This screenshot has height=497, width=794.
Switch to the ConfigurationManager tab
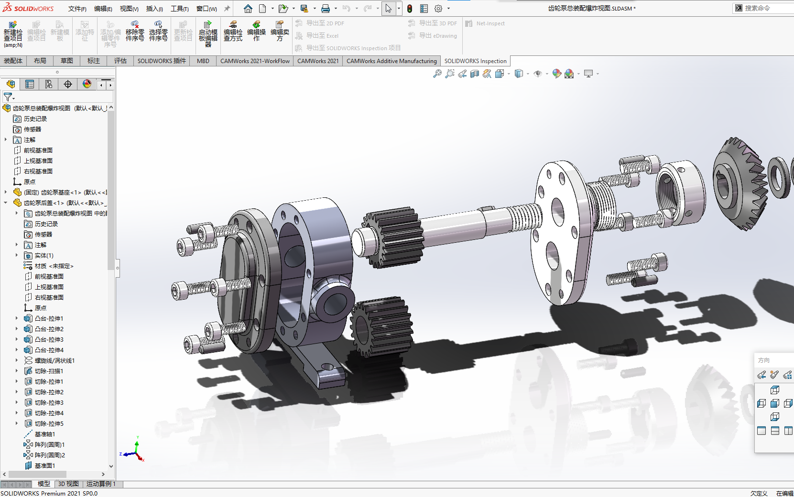coord(49,84)
